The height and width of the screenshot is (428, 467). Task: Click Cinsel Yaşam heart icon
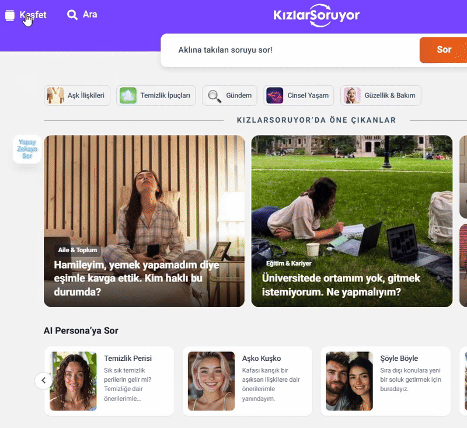coord(274,95)
